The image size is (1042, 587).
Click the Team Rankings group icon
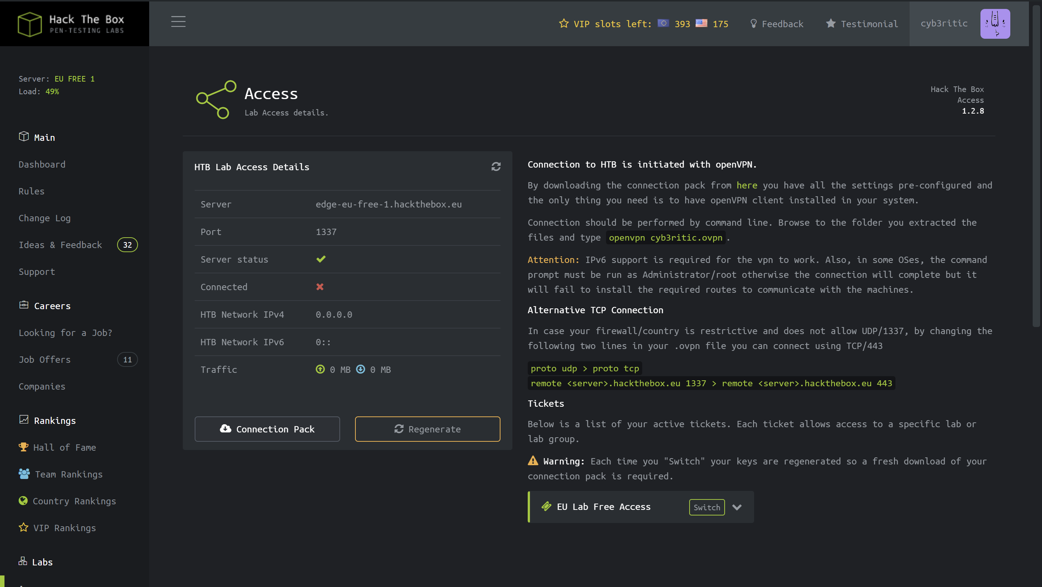(x=24, y=473)
